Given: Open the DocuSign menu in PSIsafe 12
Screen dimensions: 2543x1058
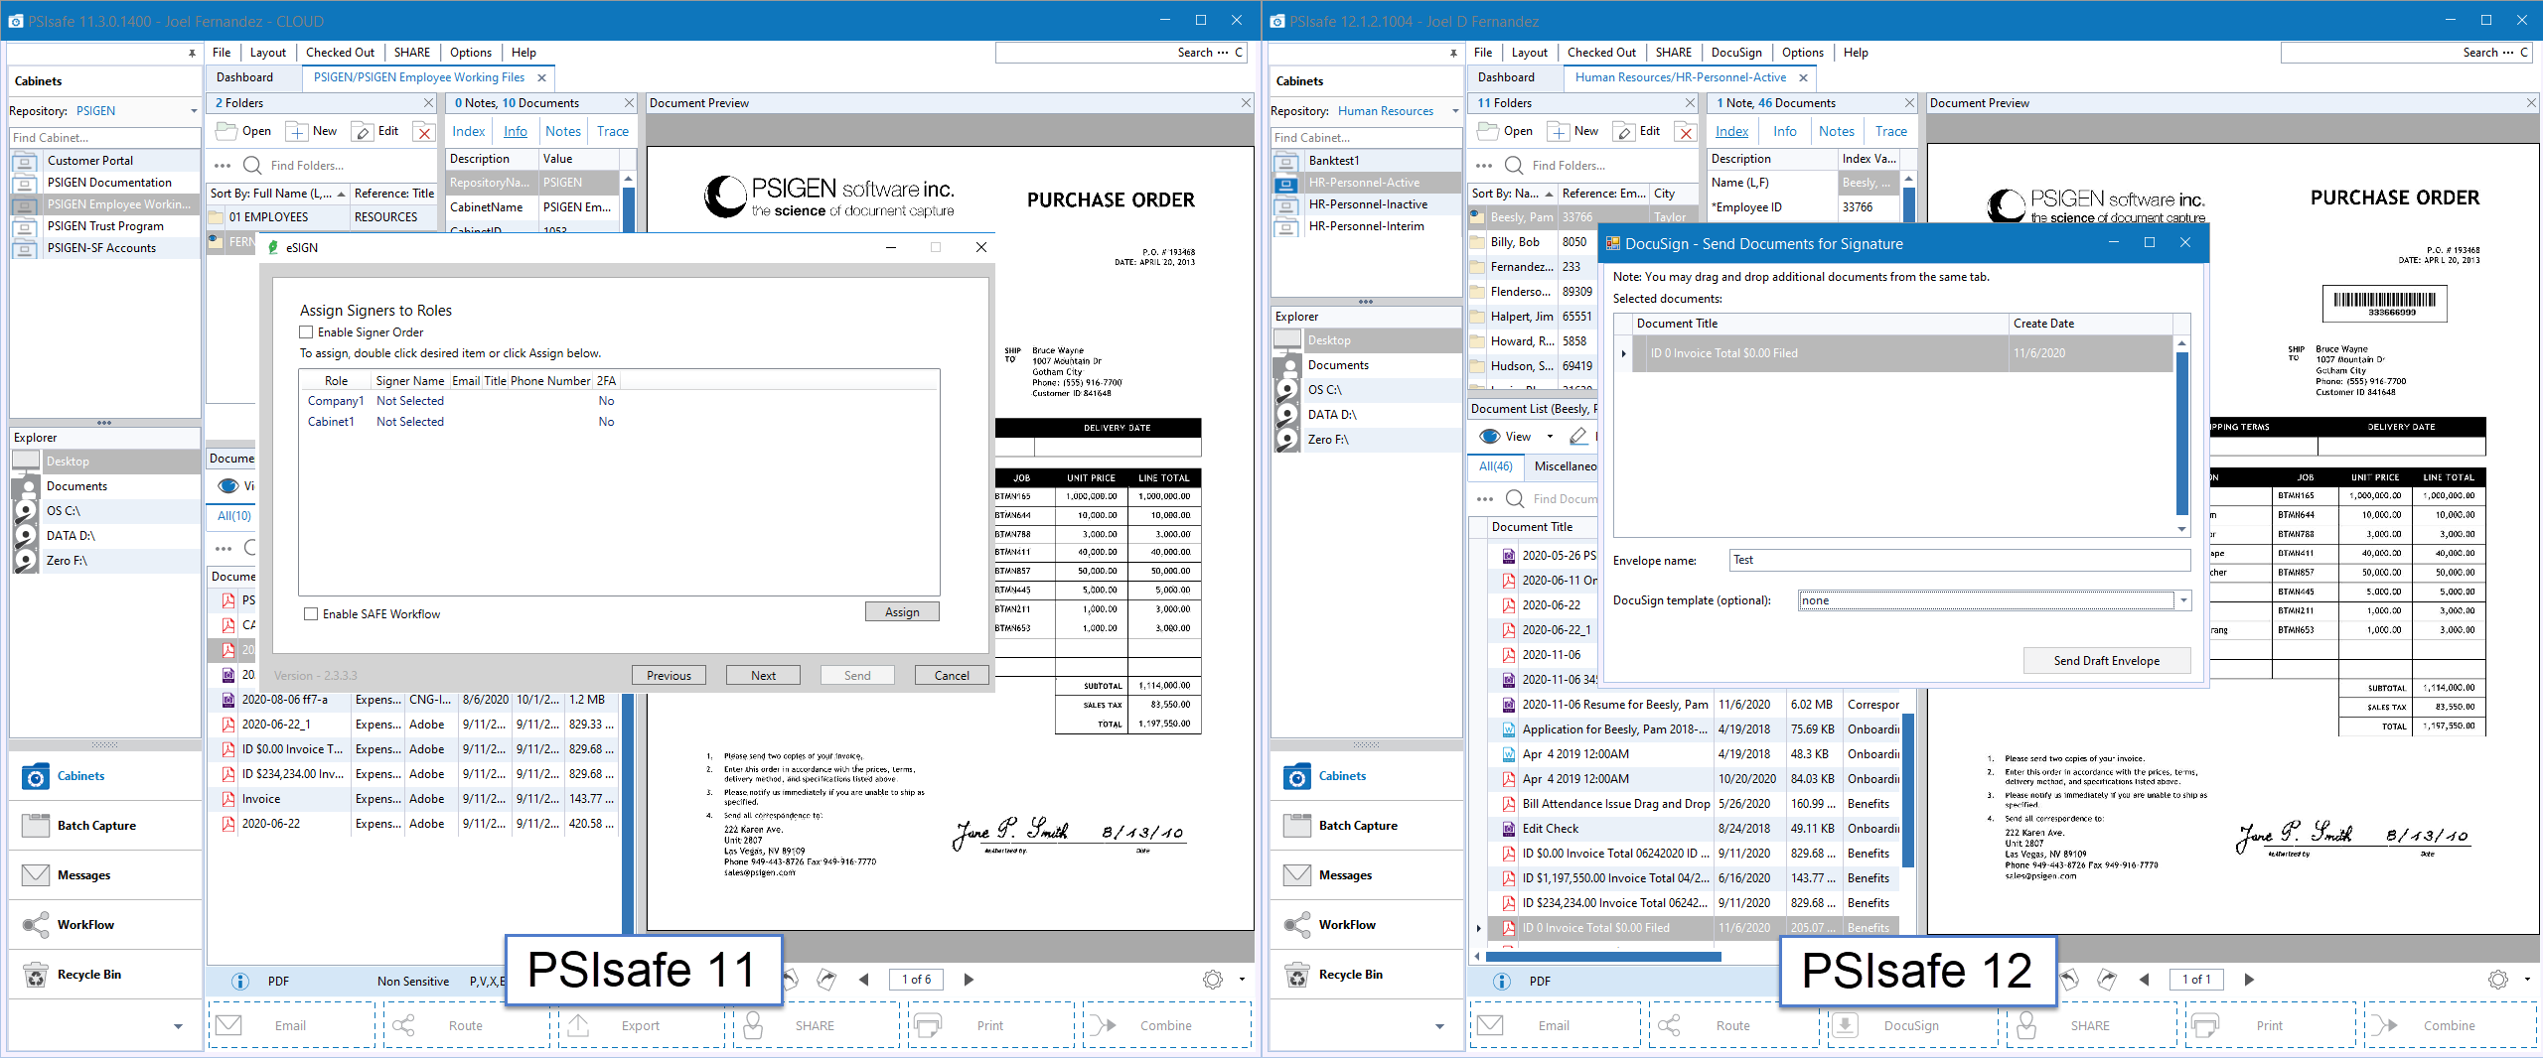Looking at the screenshot, I should point(1735,53).
